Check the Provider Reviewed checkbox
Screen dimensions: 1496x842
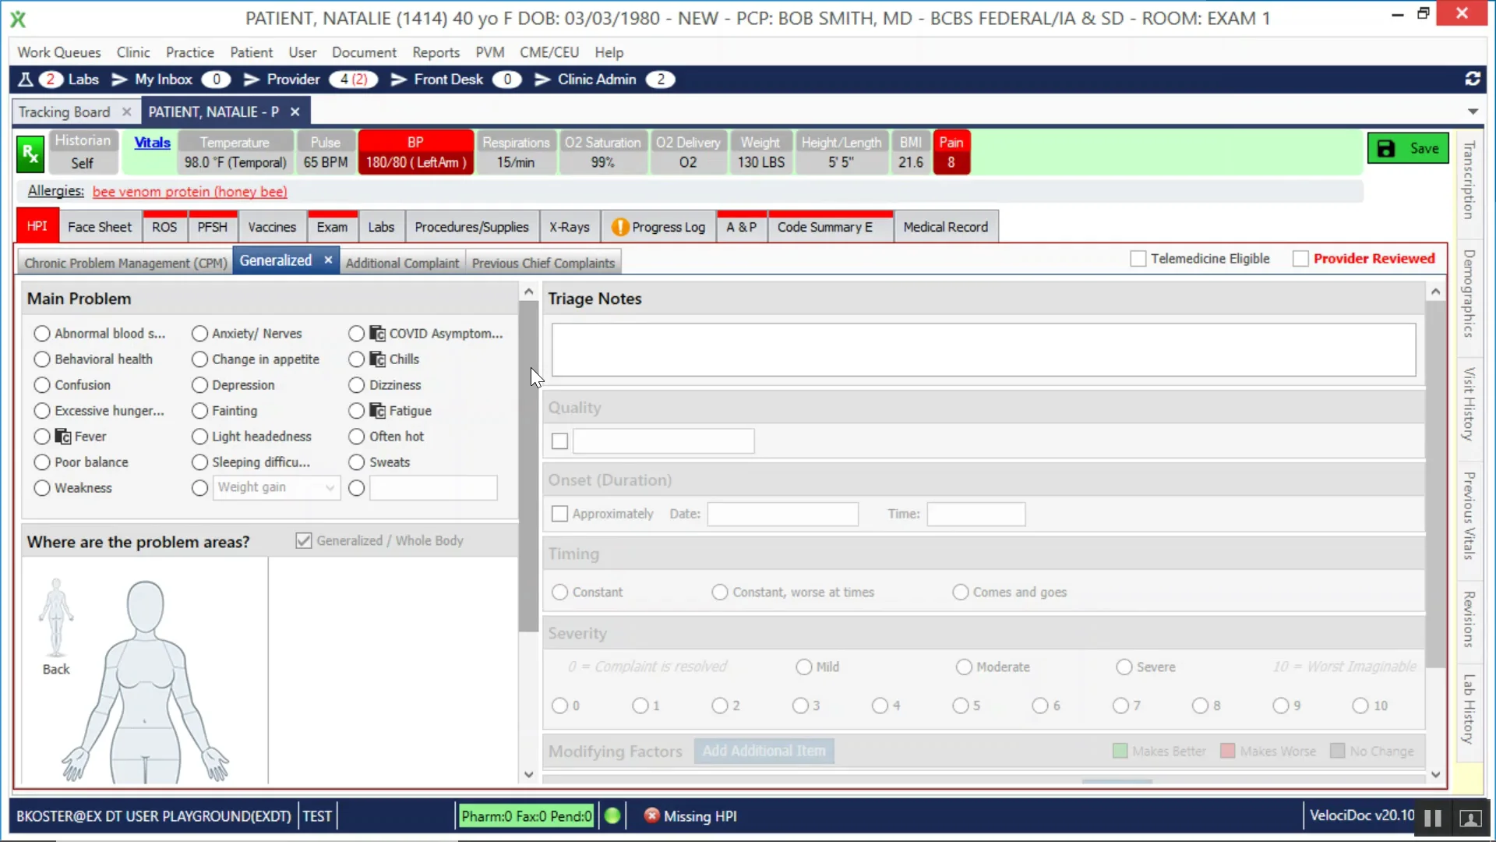1301,258
